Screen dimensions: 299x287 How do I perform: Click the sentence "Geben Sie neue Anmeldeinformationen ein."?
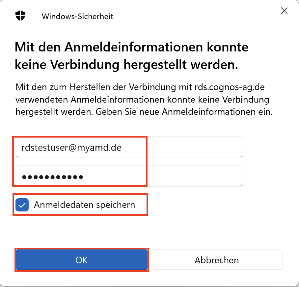(184, 112)
